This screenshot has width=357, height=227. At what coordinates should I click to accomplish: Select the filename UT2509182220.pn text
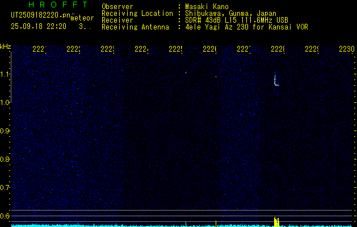tap(40, 15)
